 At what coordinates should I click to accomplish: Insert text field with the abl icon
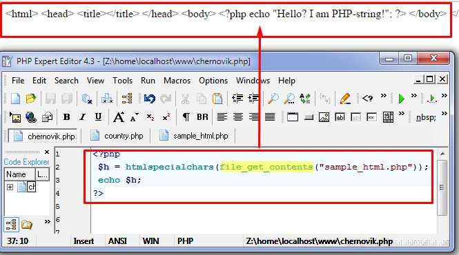340,118
